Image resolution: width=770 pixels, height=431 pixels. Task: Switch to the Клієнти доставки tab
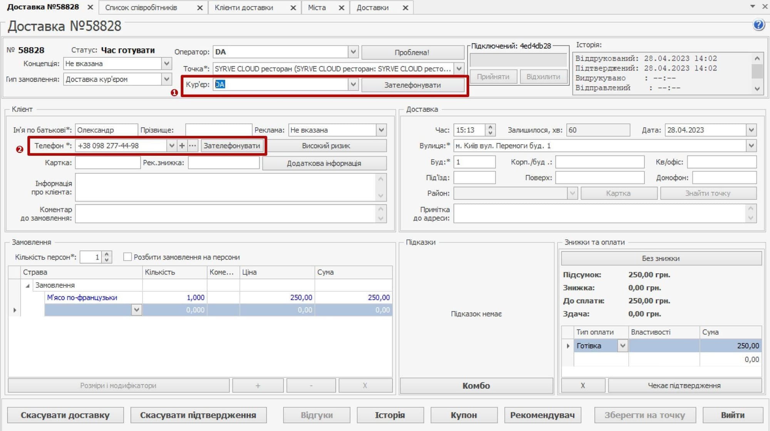click(244, 8)
